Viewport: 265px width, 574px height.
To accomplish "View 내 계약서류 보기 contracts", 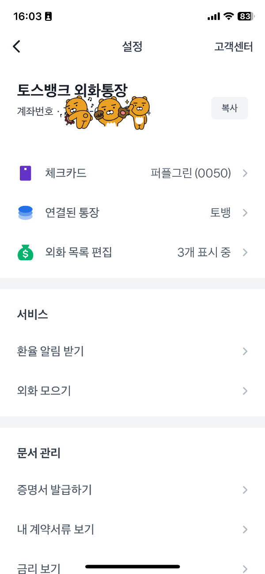I will [x=132, y=529].
